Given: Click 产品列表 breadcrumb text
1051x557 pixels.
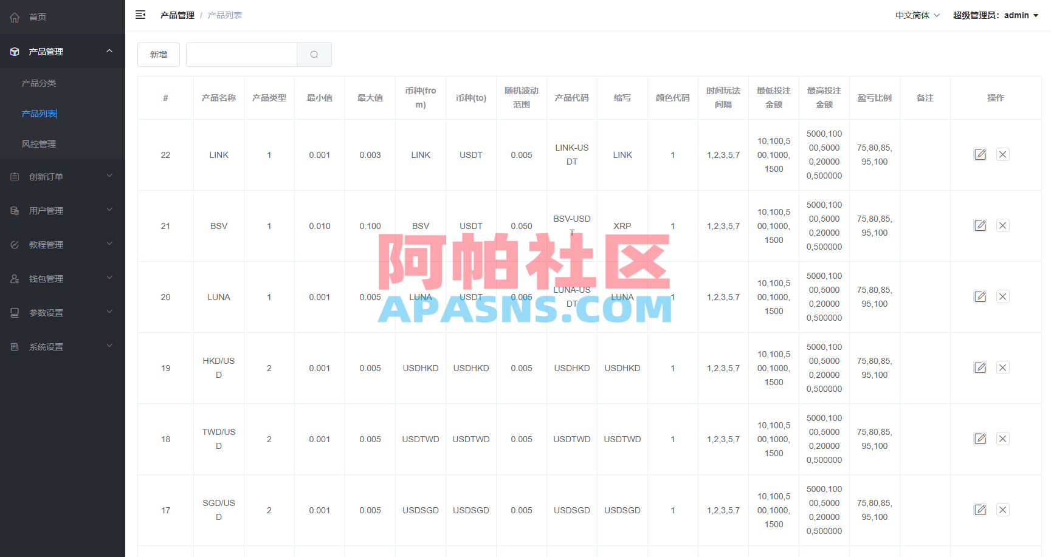Looking at the screenshot, I should click(225, 15).
